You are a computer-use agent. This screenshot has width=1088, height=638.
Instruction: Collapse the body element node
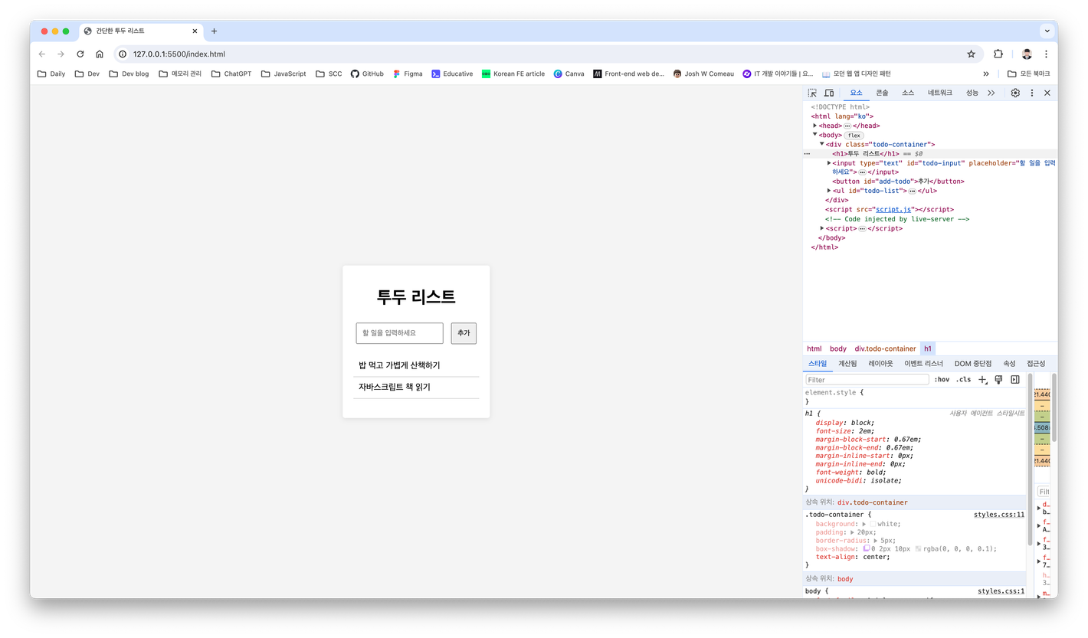(815, 135)
